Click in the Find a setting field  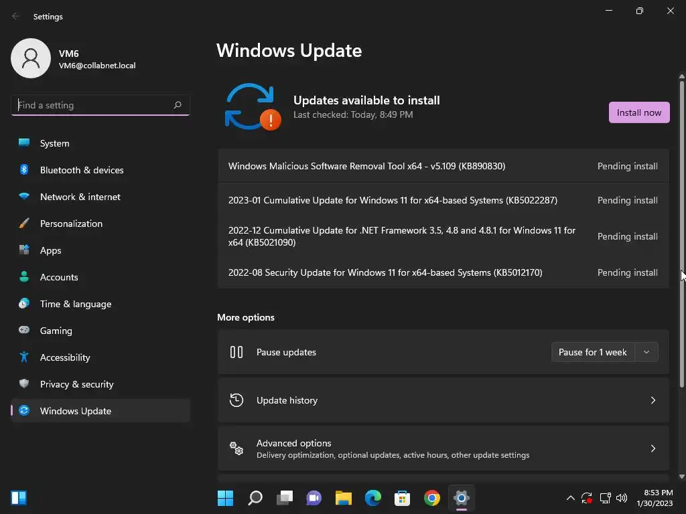[x=100, y=105]
